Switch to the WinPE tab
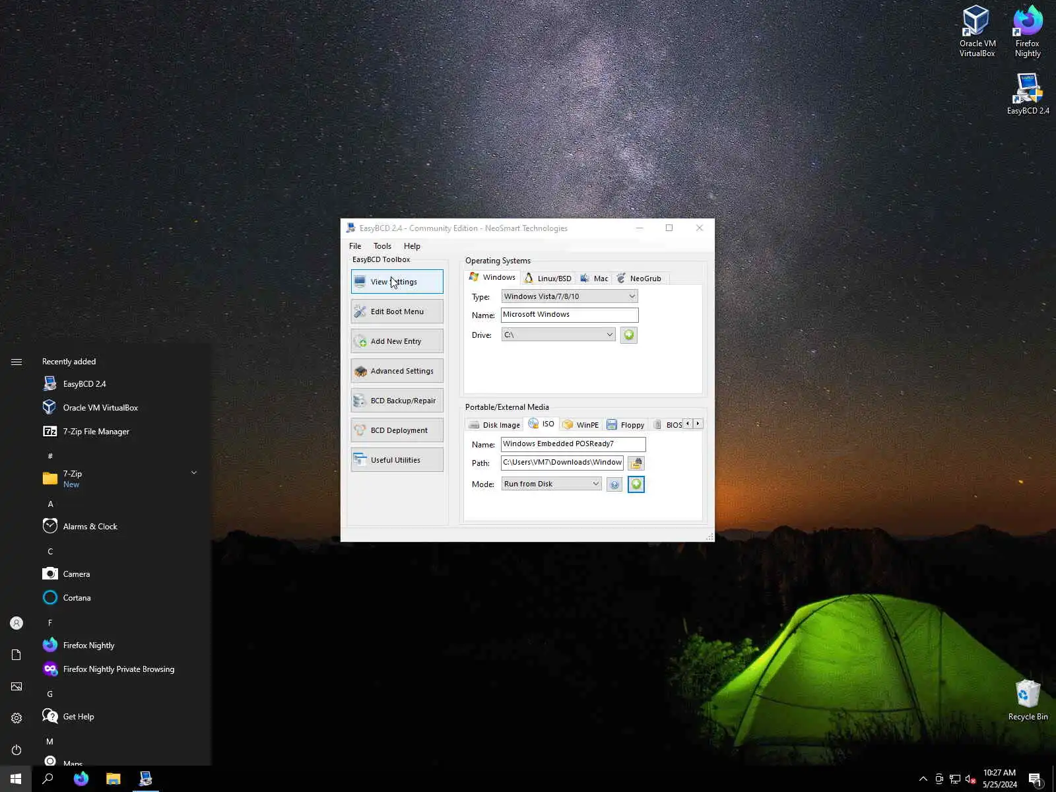This screenshot has width=1056, height=792. tap(581, 425)
